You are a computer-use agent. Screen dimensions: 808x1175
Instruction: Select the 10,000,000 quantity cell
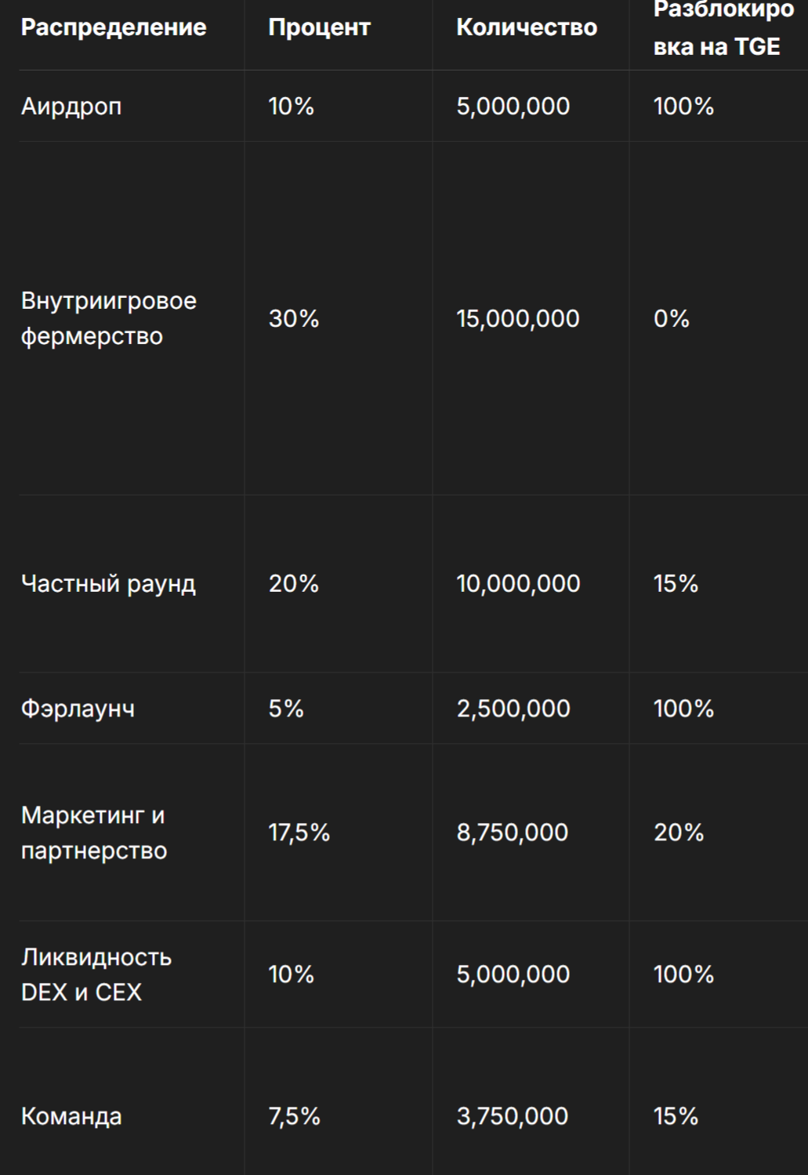(x=518, y=584)
